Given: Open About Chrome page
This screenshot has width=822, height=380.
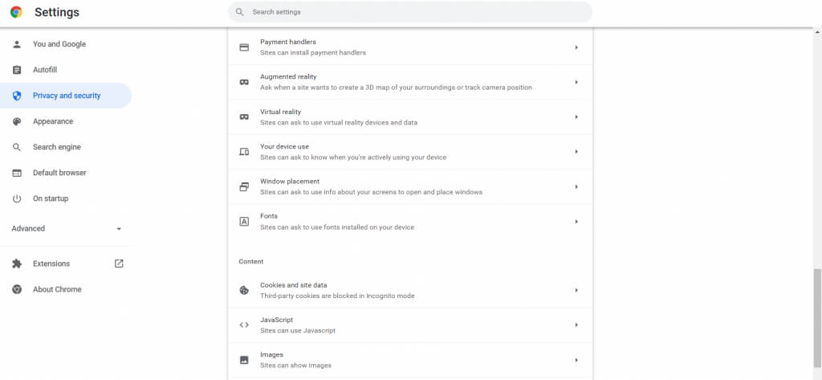Looking at the screenshot, I should (x=57, y=289).
